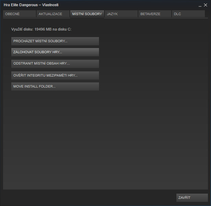Click PROCHÁZET MÍSTNÍ SOUBORY button
The image size is (211, 206).
(55, 41)
